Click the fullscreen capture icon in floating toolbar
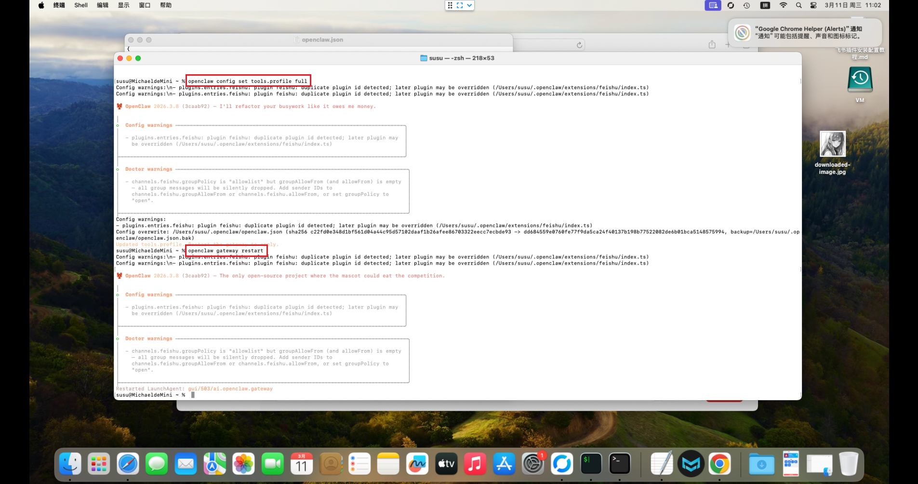The height and width of the screenshot is (484, 918). click(x=460, y=5)
